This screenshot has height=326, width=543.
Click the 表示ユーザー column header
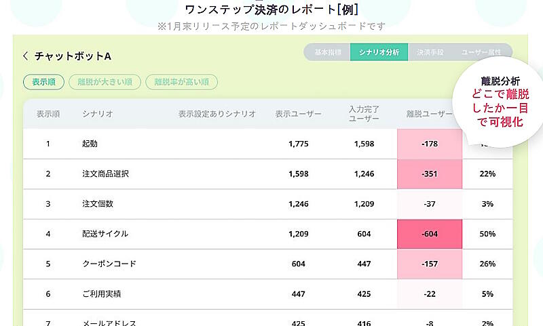pos(298,114)
